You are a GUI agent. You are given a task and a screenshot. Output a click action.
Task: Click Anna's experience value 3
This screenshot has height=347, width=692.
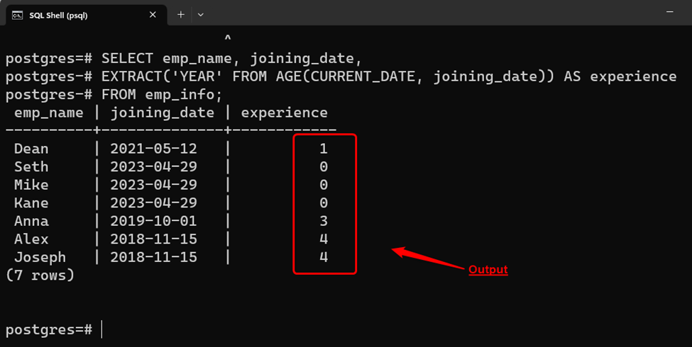(324, 221)
